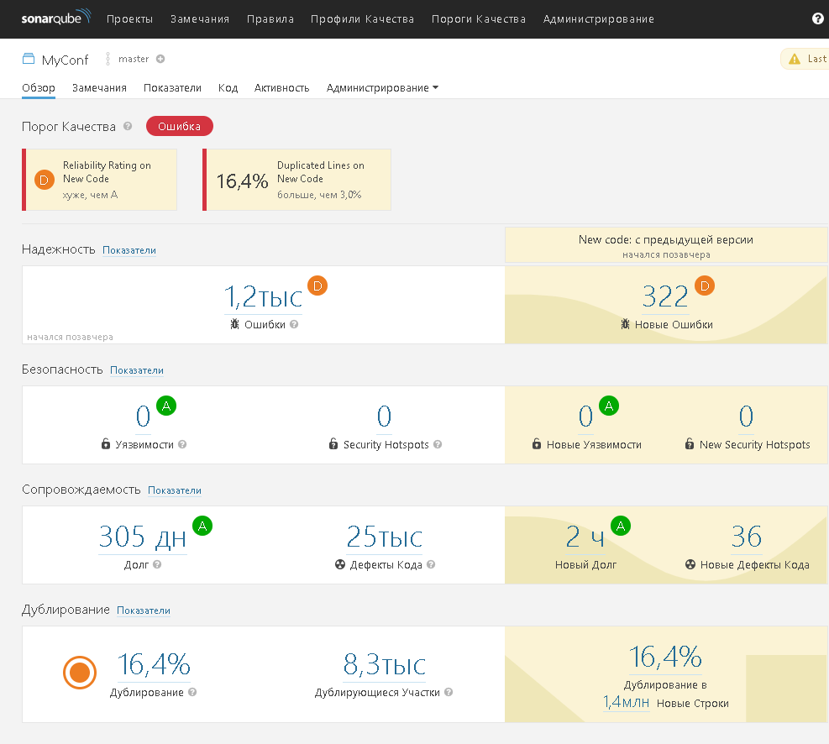829x744 pixels.
Task: Switch to the Активность tab
Action: point(281,88)
